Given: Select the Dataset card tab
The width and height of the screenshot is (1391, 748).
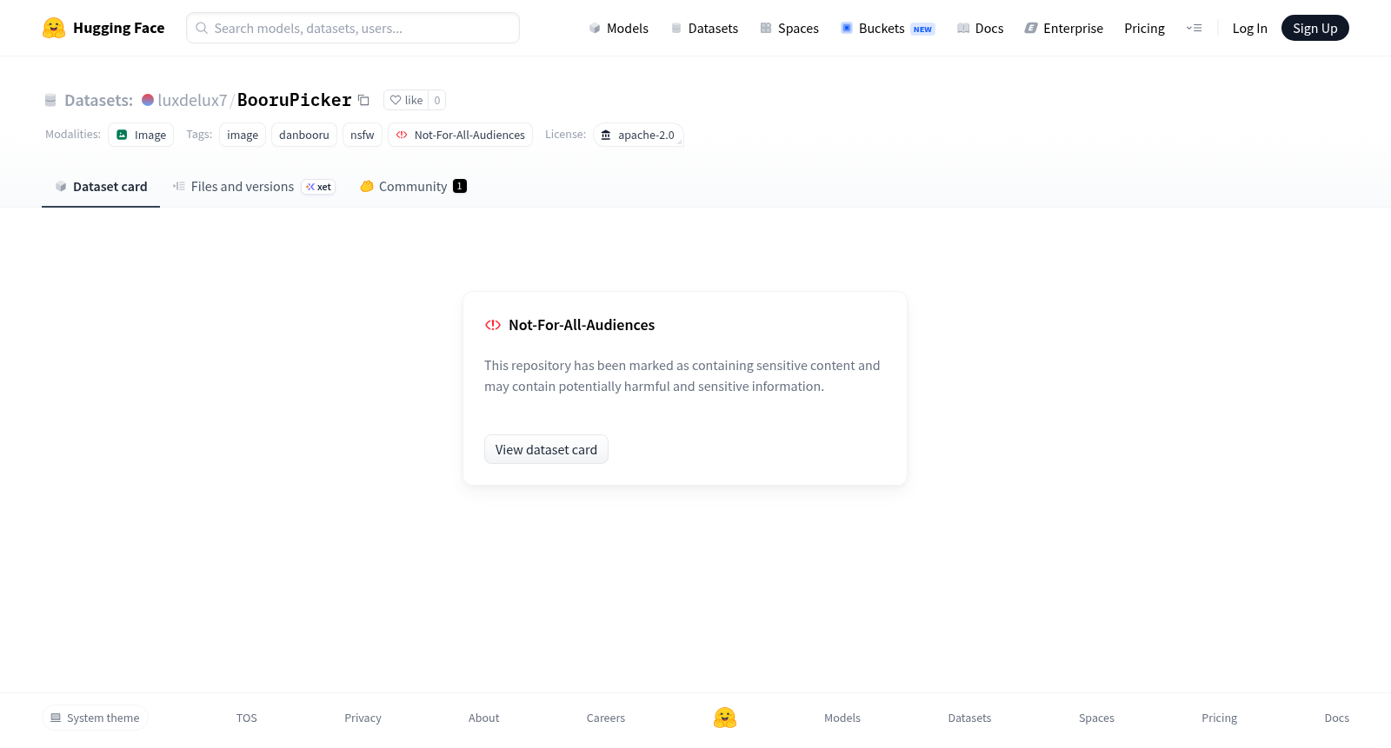Looking at the screenshot, I should (101, 186).
